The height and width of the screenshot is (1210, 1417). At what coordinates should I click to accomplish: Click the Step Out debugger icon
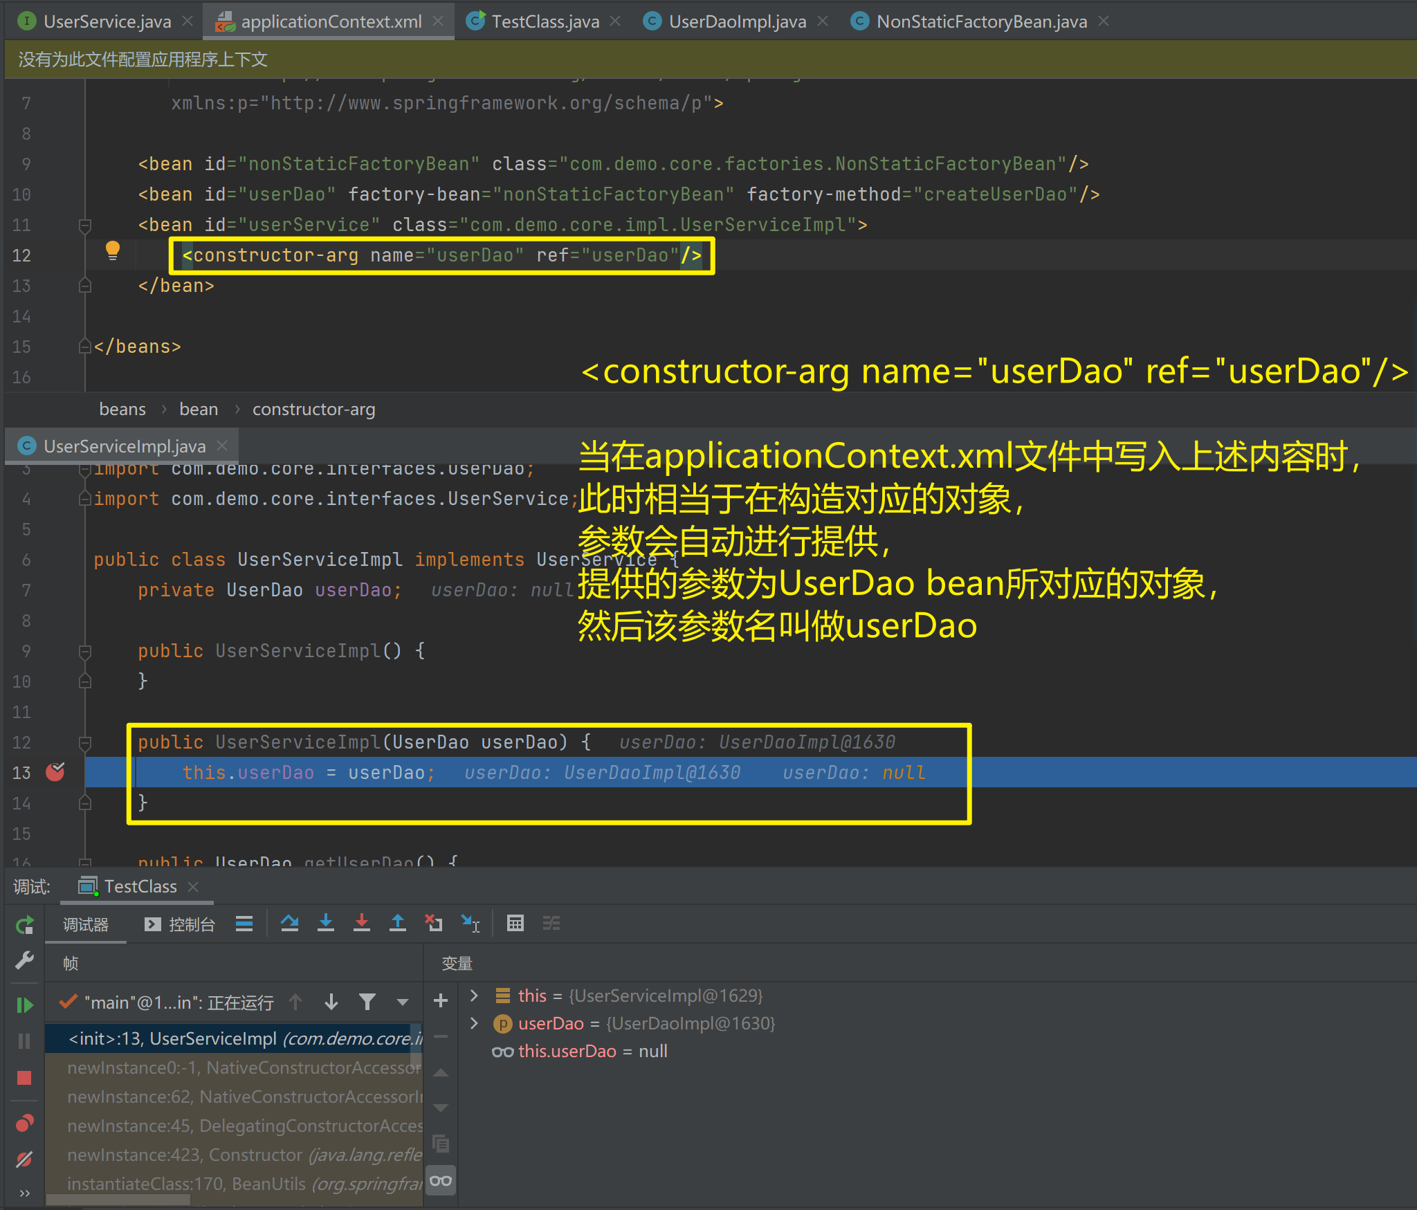tap(398, 923)
